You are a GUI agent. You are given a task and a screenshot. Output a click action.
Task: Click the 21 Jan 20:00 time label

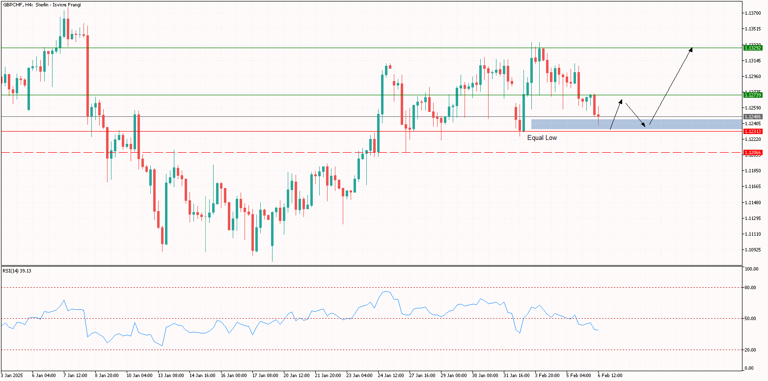click(x=328, y=376)
